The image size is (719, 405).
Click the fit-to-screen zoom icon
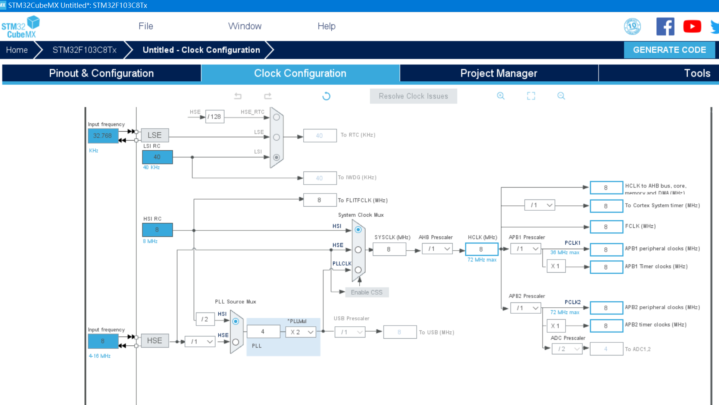click(x=531, y=96)
